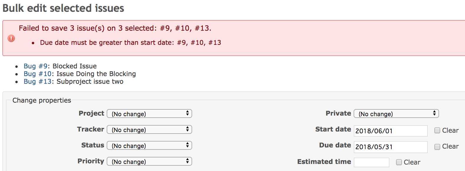Viewport: 465px width, 171px height.
Task: Click the Project dropdown arrows
Action: [187, 114]
